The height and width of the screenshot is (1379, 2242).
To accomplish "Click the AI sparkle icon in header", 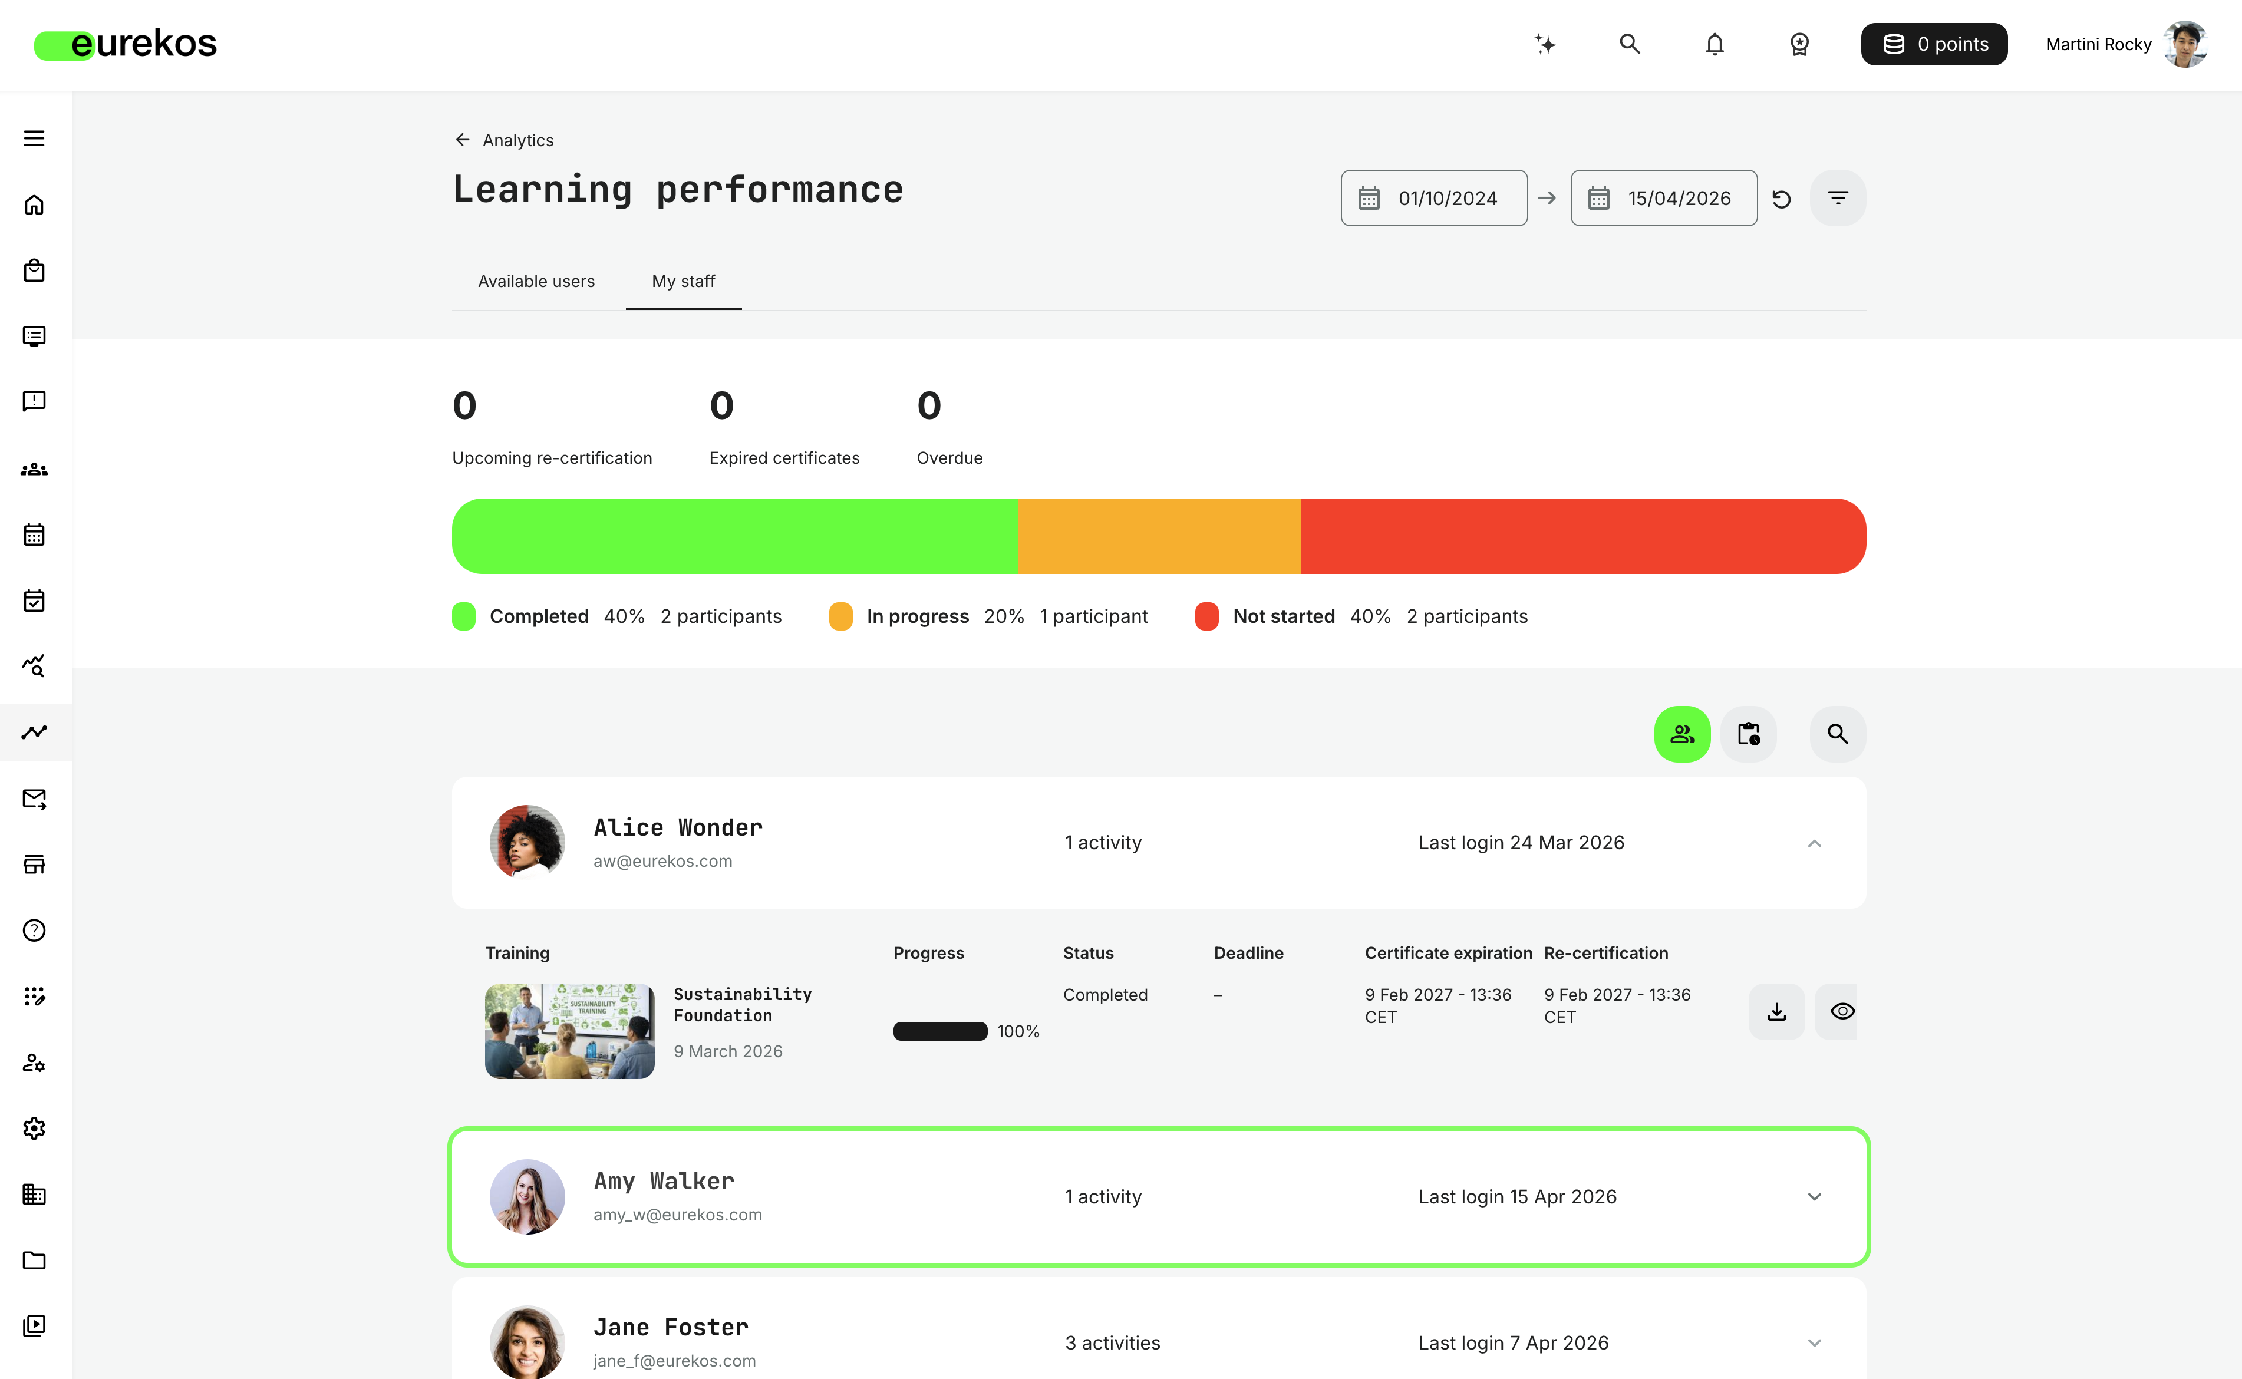I will tap(1545, 44).
